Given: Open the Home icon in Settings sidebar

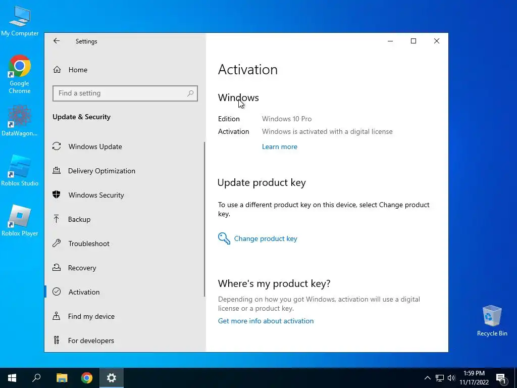Looking at the screenshot, I should (x=57, y=70).
